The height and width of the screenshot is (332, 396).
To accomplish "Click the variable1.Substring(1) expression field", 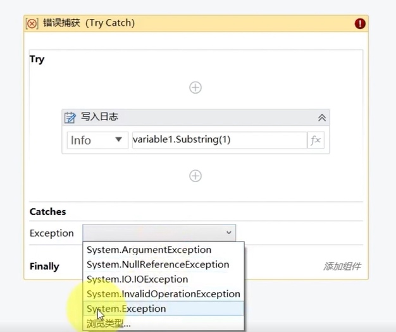I will point(218,140).
